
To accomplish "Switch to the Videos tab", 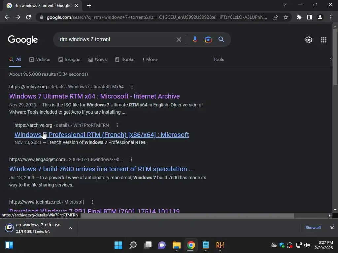I will tap(40, 60).
